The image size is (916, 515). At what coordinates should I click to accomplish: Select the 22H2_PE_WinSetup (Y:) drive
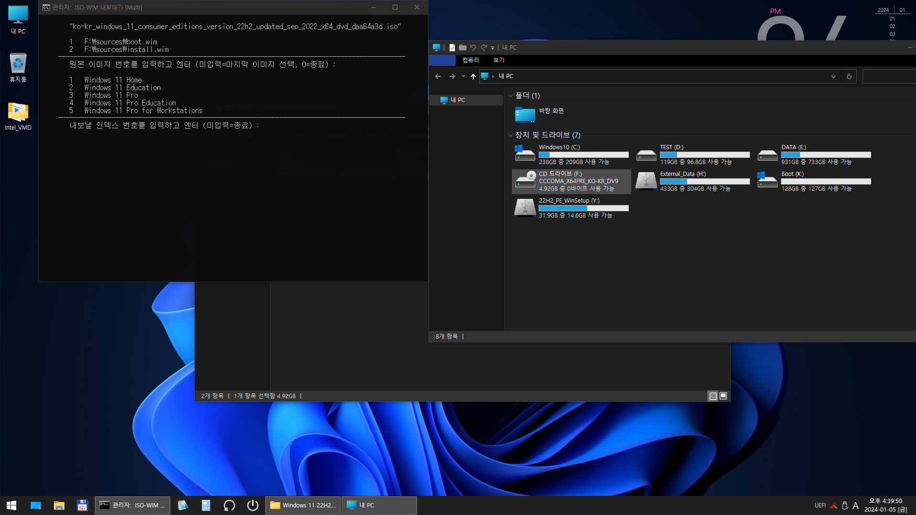click(572, 208)
